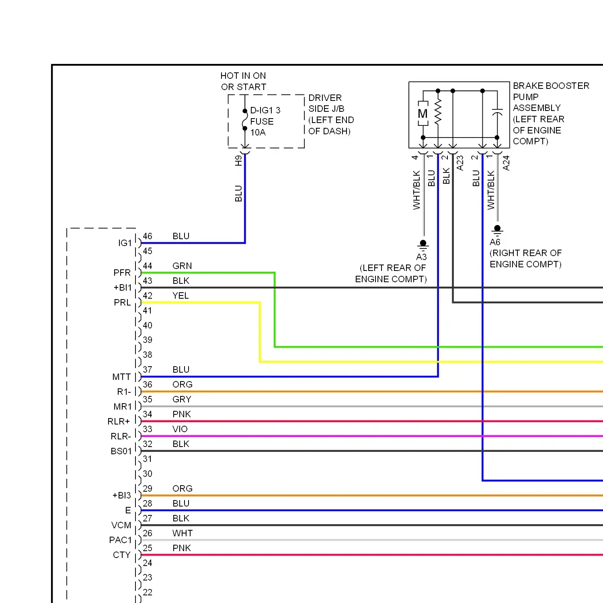
Task: Click the ORG label at pin 29
Action: click(183, 488)
